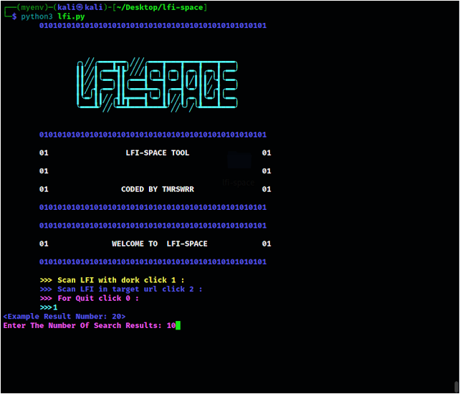Click the 'python3 lfi.py' command text

(53, 16)
